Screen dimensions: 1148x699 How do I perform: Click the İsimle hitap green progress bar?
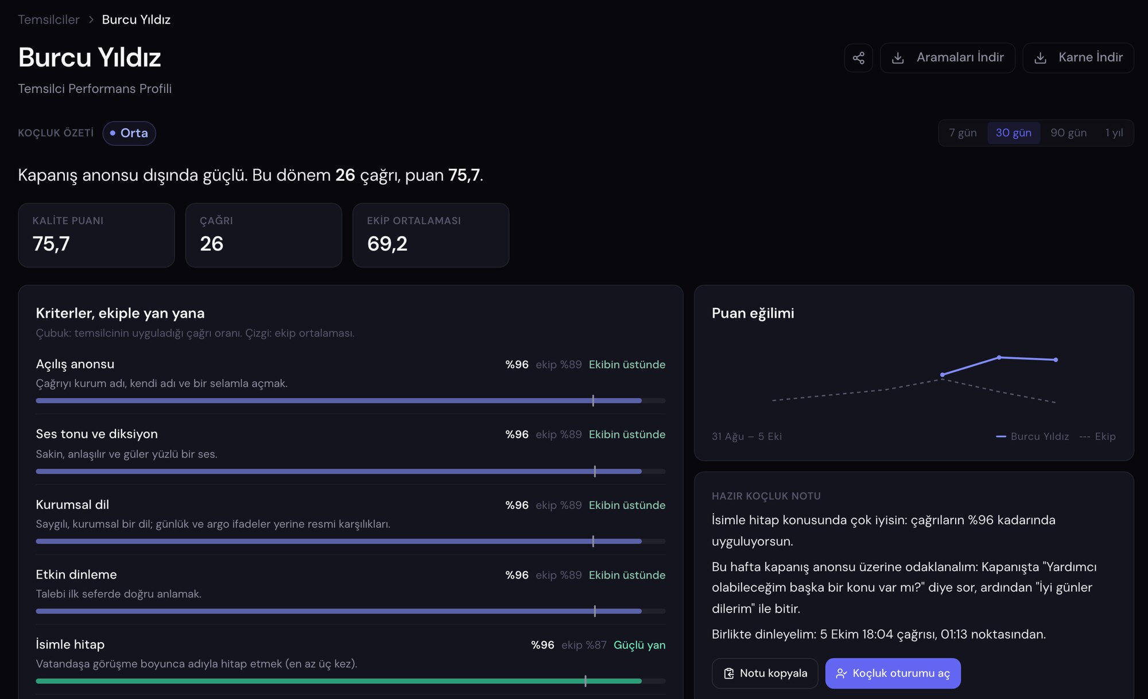point(350,681)
